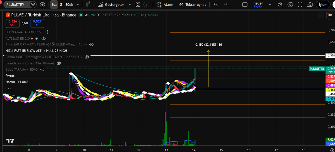Click the 0,150 (32,14%) measurement label
This screenshot has width=335, height=152.
[209, 45]
